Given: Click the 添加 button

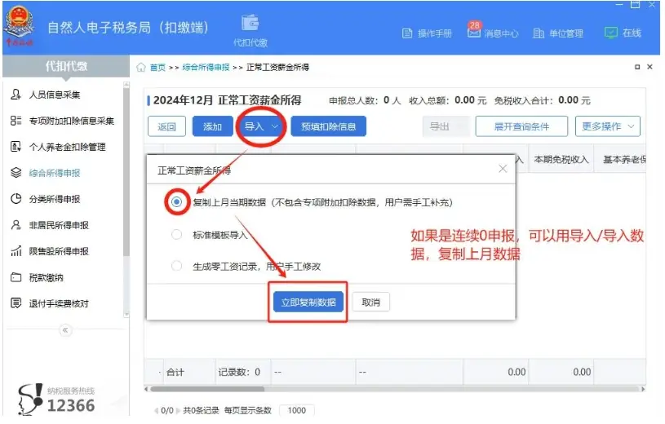Looking at the screenshot, I should click(x=212, y=126).
